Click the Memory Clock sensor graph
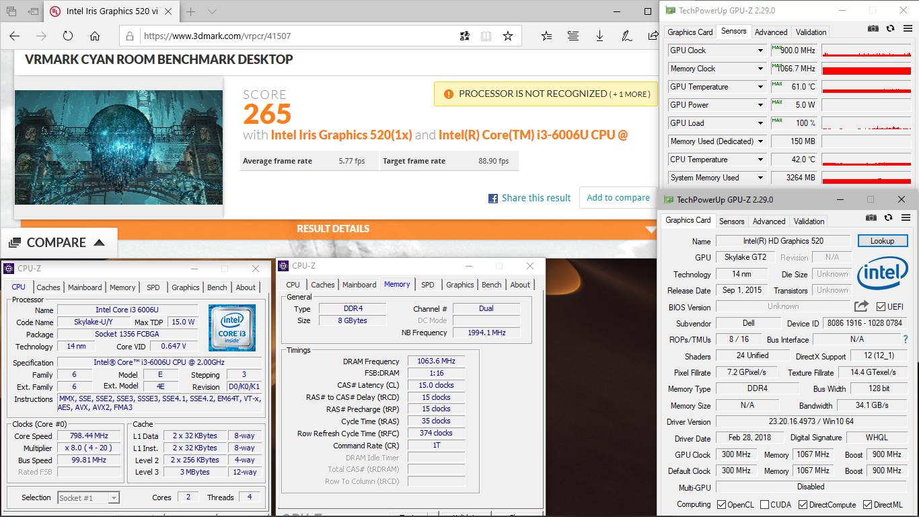The width and height of the screenshot is (919, 517). [x=866, y=69]
